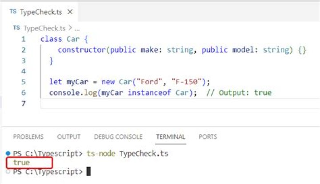The height and width of the screenshot is (184, 320).
Task: Place cursor on empty line 7
Action: pyautogui.click(x=133, y=103)
